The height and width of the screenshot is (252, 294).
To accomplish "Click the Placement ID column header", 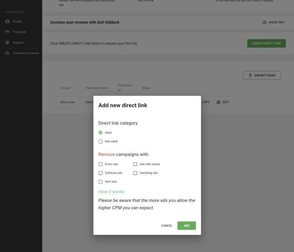I will [x=125, y=88].
